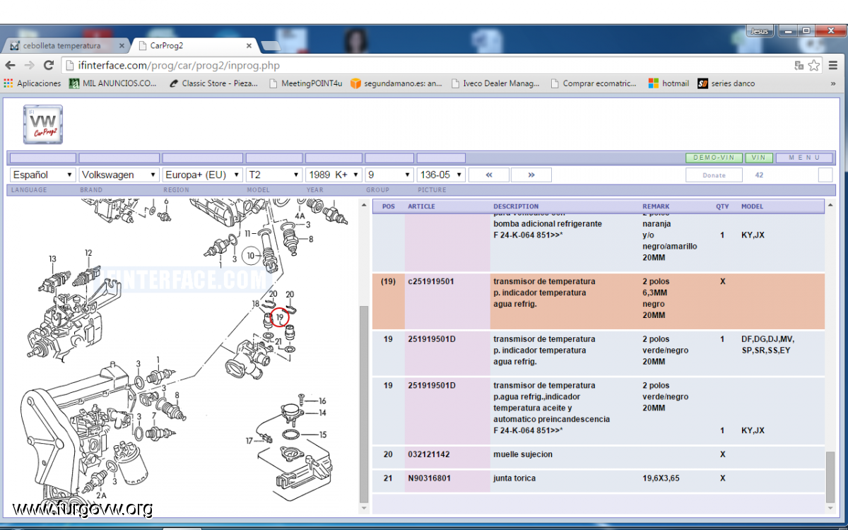
Task: Reload the CarProg2 page
Action: tap(49, 65)
